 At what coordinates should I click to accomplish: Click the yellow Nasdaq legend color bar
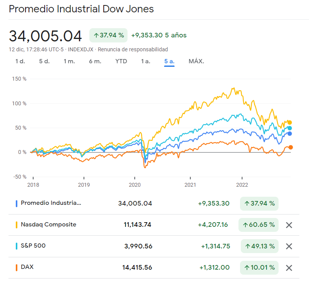[17, 225]
